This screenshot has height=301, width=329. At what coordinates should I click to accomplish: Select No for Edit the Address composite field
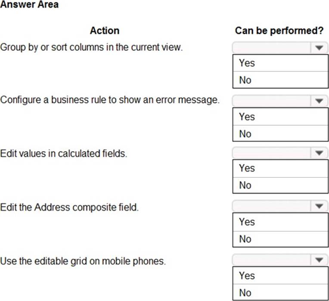tap(279, 239)
